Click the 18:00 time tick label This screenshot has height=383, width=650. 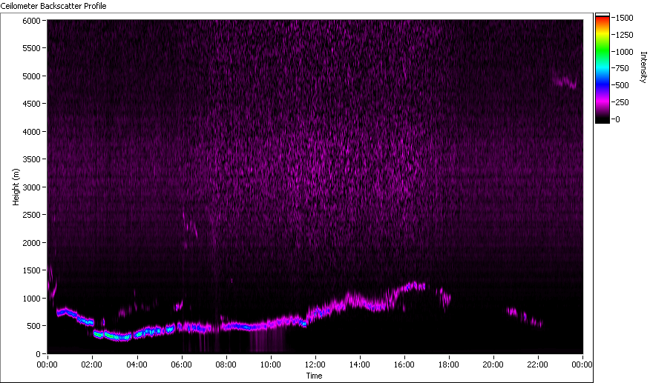449,364
